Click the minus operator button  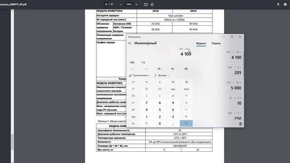tap(186, 110)
